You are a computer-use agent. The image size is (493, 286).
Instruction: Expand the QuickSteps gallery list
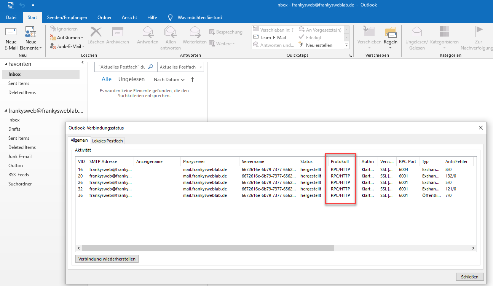click(x=346, y=45)
